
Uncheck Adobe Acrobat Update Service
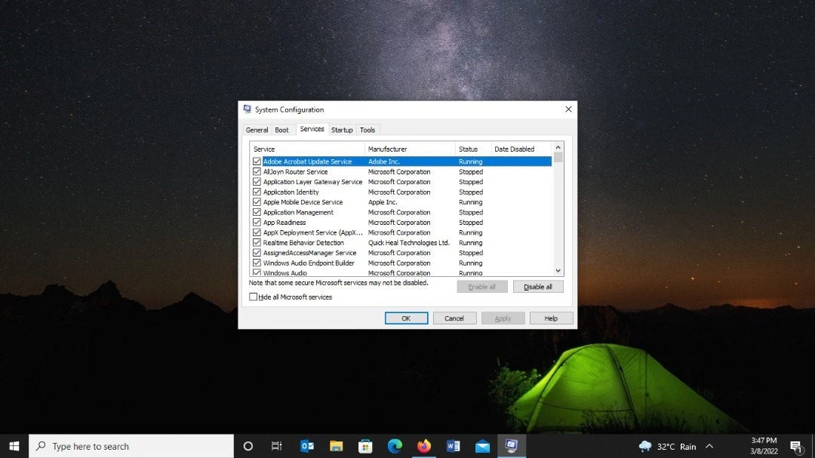pos(257,161)
